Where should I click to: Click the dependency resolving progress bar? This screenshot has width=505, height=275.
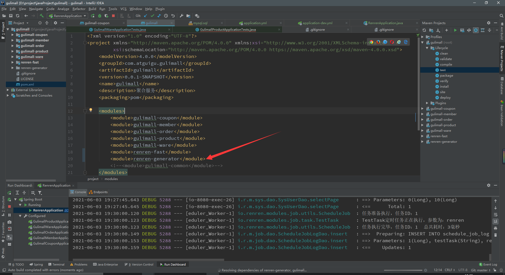coord(403,270)
